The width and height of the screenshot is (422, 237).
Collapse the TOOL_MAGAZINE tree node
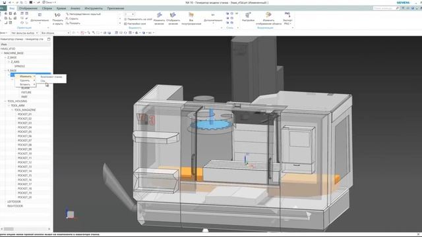[x=13, y=110]
